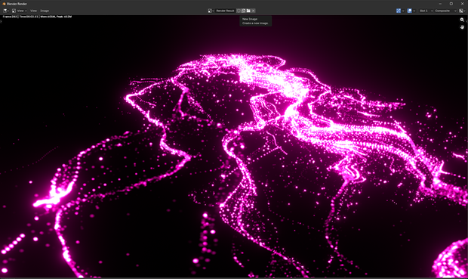
Task: Toggle the Show Gizmo button
Action: pyautogui.click(x=398, y=11)
